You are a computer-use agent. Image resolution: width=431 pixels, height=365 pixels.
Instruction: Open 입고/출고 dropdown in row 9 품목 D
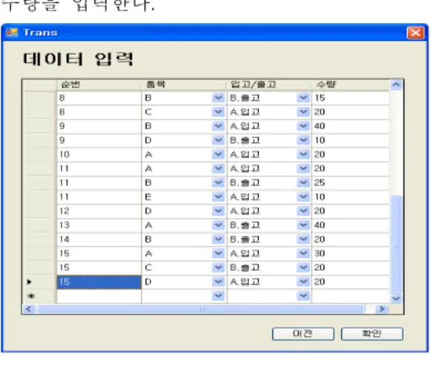pyautogui.click(x=303, y=140)
